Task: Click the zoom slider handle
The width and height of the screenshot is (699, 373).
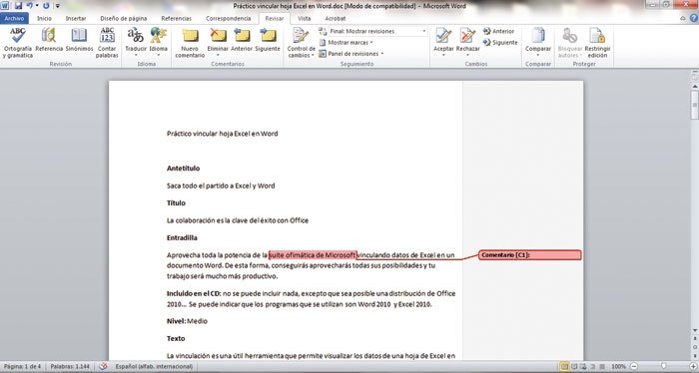Action: pos(664,366)
